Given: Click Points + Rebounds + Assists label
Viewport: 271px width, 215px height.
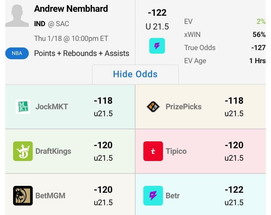Looking at the screenshot, I should [x=81, y=53].
